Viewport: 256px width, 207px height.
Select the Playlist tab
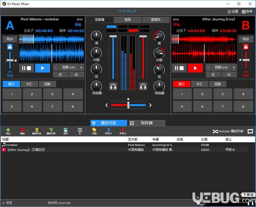[x=109, y=123]
